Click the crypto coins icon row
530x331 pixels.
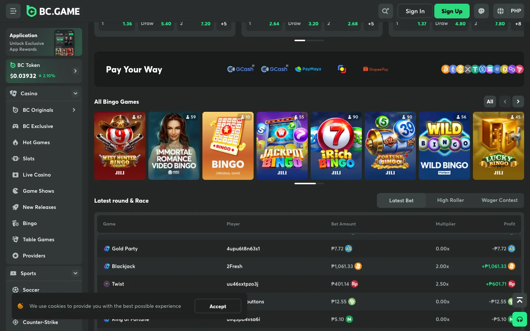(482, 69)
